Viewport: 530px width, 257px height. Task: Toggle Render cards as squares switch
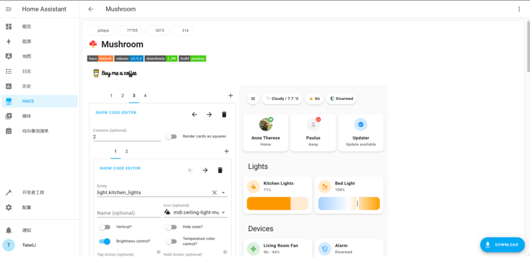[x=171, y=137]
